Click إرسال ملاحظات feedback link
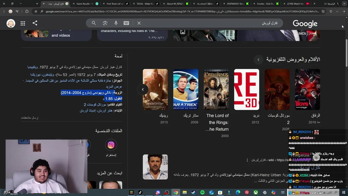Viewport: 348px width, 196px height. (30, 118)
